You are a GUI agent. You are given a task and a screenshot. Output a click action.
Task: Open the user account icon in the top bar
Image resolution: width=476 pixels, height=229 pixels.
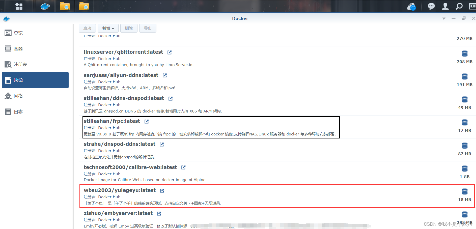[445, 6]
